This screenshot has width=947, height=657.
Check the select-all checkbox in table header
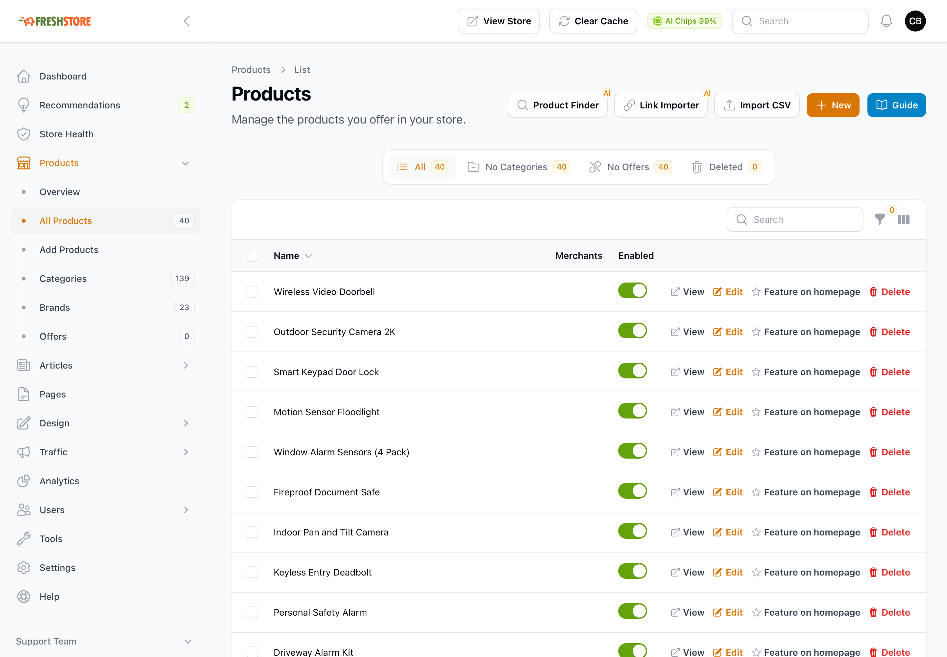[252, 256]
